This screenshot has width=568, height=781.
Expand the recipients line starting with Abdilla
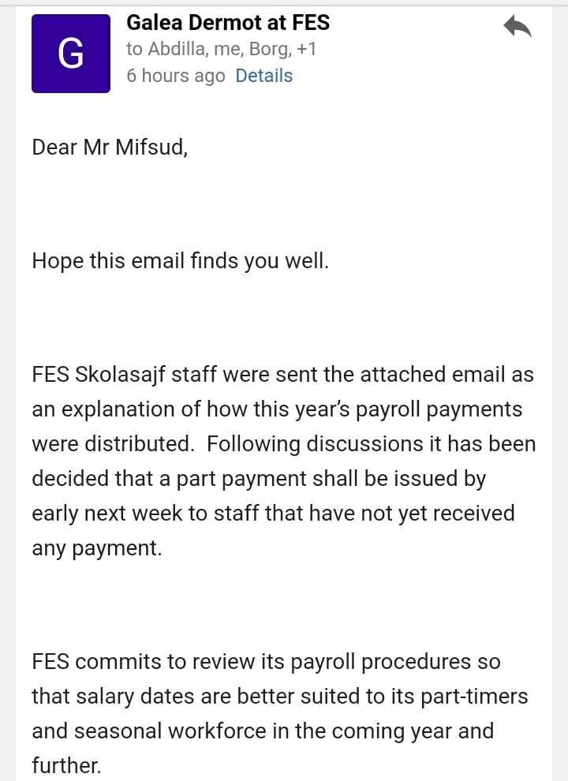click(221, 49)
